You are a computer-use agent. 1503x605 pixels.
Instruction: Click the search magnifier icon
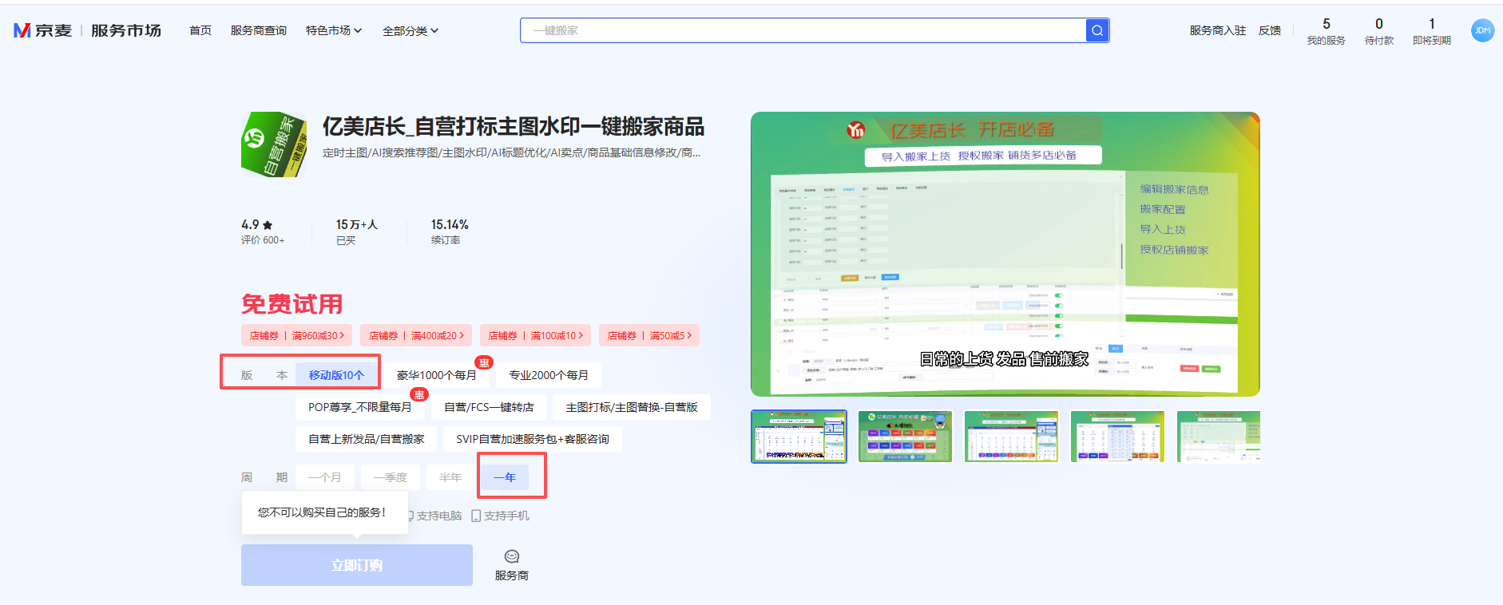pos(1097,30)
